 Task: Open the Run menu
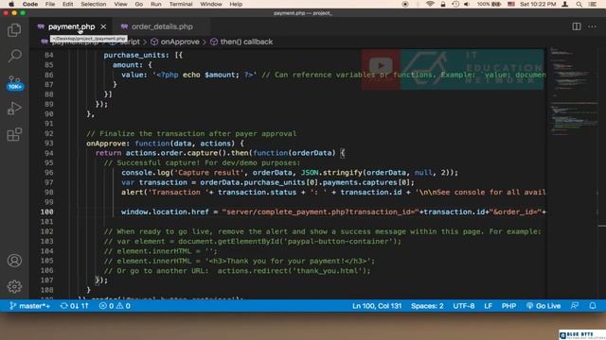pos(155,4)
